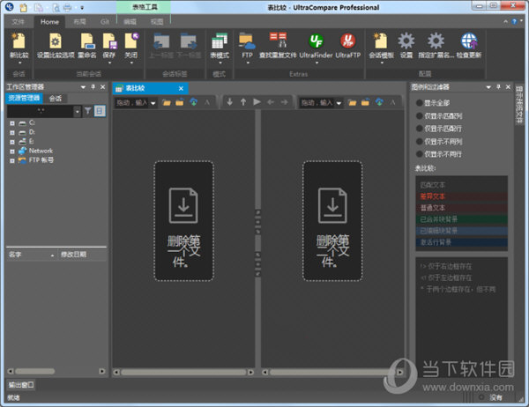Toggle the list view button beside the filter
This screenshot has height=407, width=529.
[100, 111]
